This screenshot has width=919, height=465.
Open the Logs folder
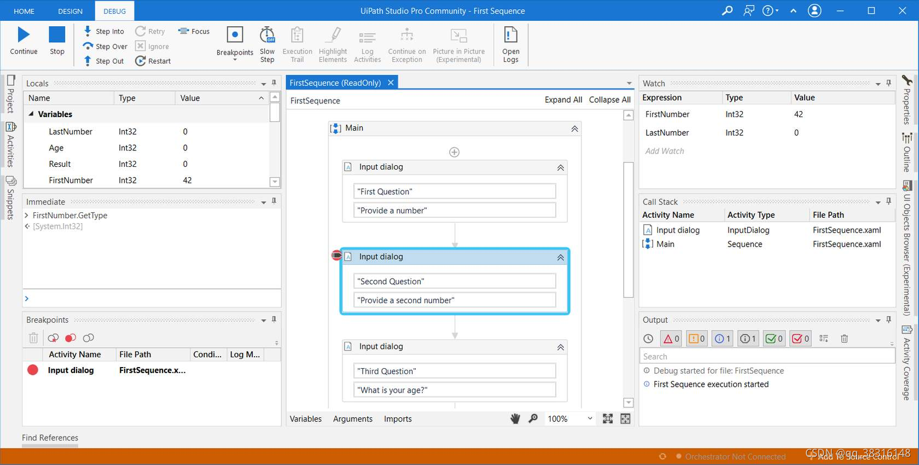tap(510, 44)
